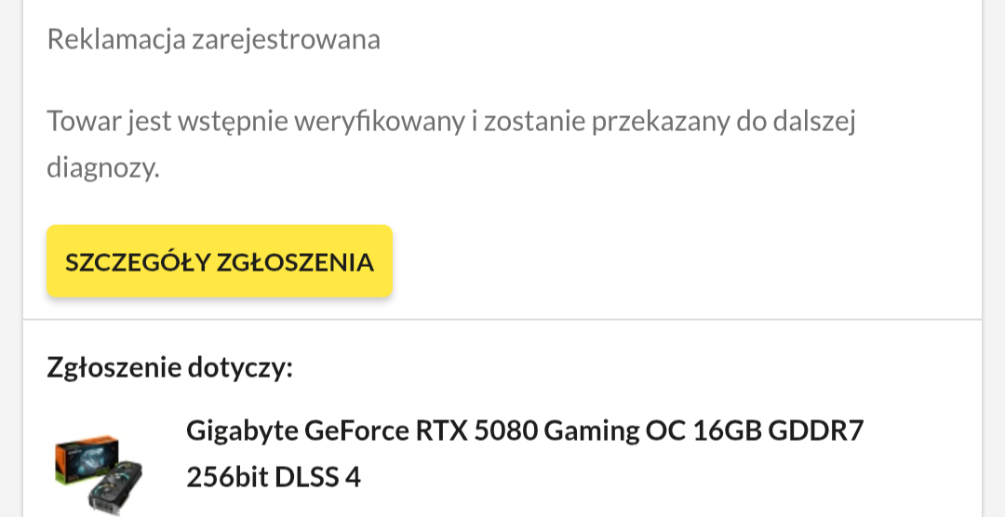Screen dimensions: 1005x517
Task: Click the "256bit DLSS 4" title line
Action: click(x=274, y=477)
